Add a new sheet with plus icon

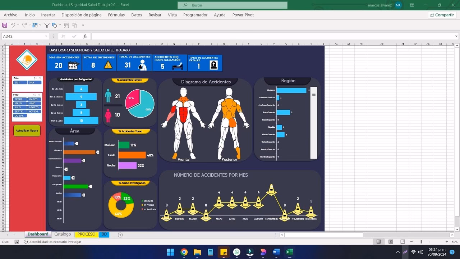[x=120, y=235]
